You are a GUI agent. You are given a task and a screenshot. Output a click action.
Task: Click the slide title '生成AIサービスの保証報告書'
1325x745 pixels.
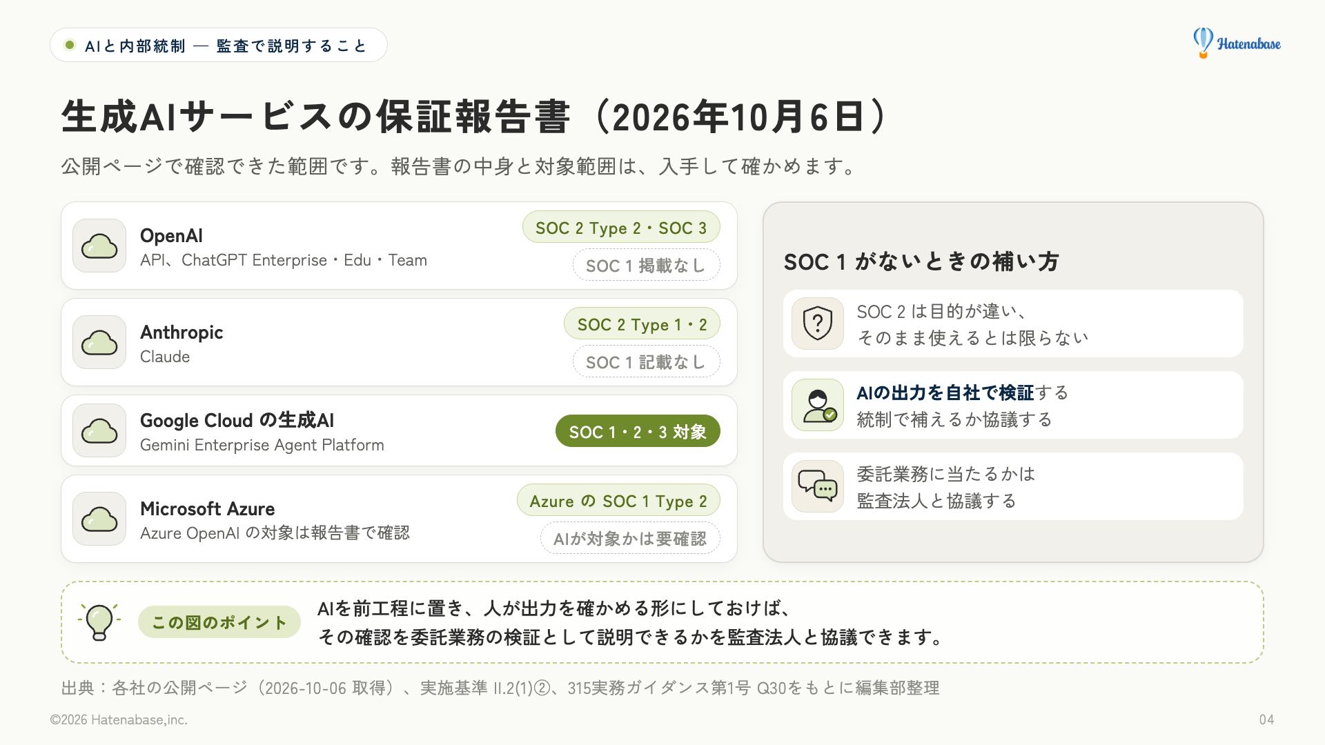click(316, 117)
